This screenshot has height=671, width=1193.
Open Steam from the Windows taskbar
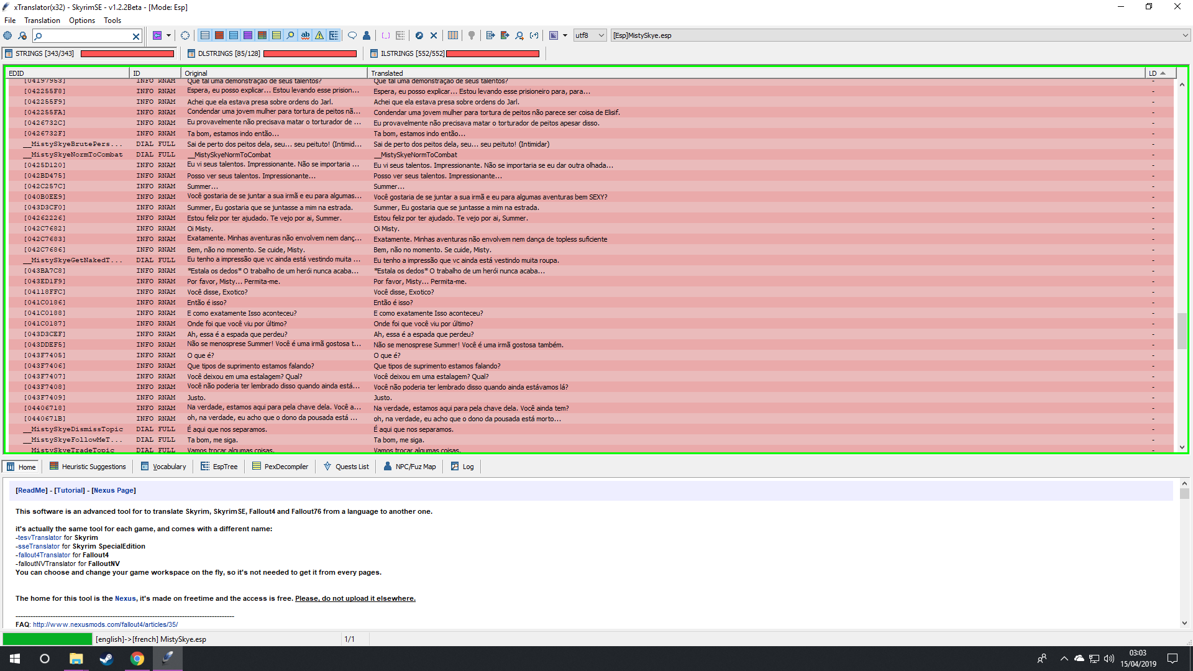pos(106,659)
